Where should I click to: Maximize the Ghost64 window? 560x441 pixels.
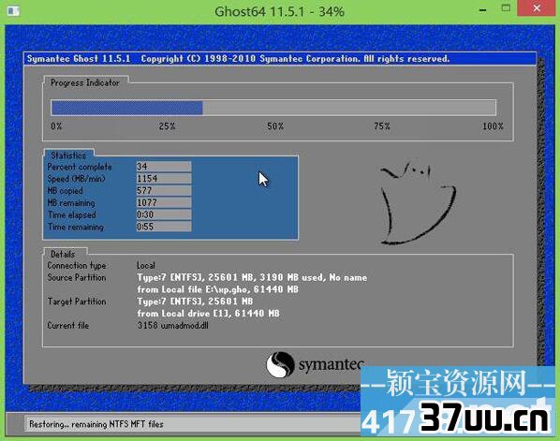(506, 7)
